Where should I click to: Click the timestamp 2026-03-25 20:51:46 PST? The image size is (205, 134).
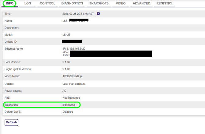click(78, 14)
